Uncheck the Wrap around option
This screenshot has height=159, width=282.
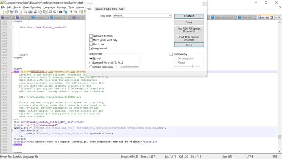tap(91, 48)
